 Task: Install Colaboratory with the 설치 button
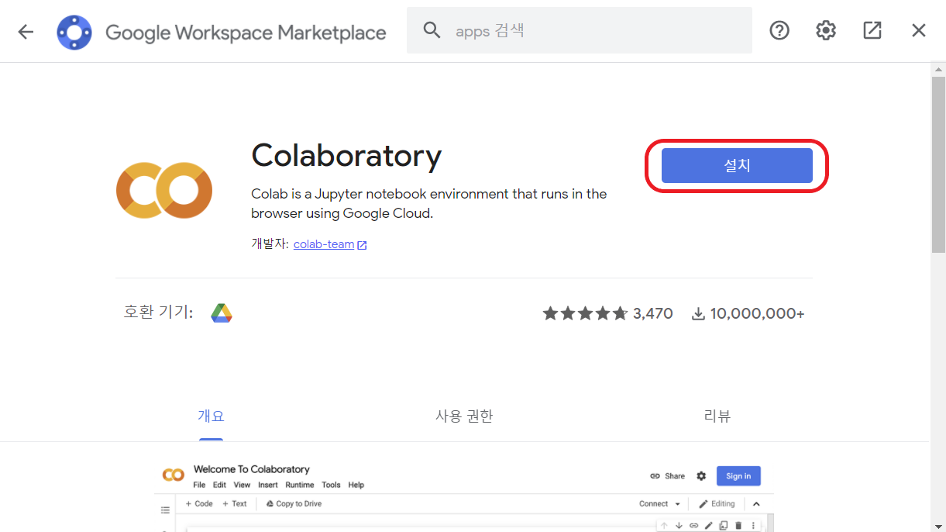pos(737,165)
